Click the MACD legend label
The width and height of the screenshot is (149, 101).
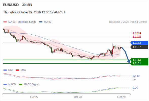12,85
